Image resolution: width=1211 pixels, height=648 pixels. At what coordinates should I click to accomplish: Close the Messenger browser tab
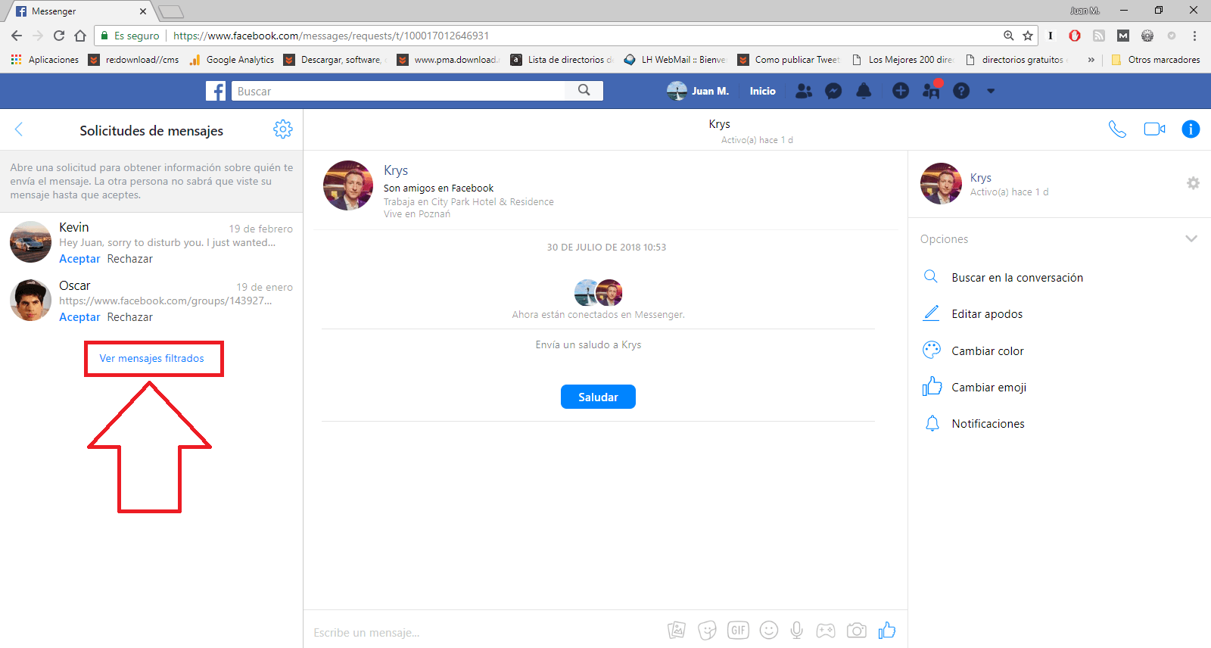(x=143, y=11)
